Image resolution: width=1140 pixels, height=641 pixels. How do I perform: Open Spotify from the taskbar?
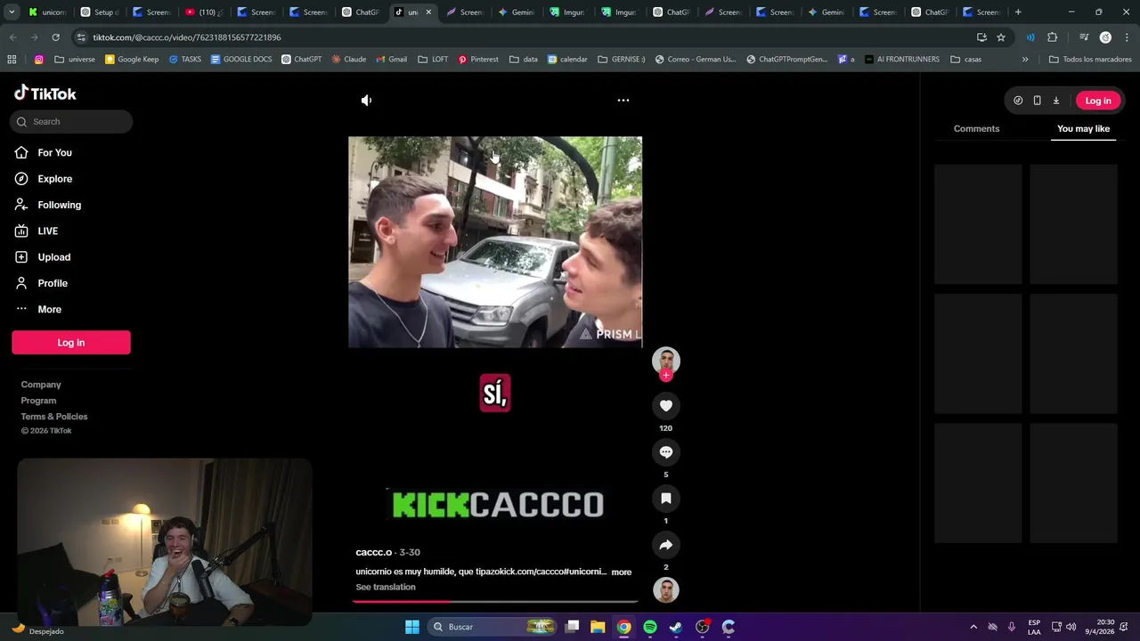click(650, 627)
